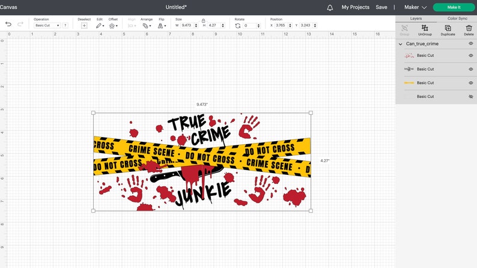Adjust height value stepper
The width and height of the screenshot is (477, 268).
coord(223,25)
